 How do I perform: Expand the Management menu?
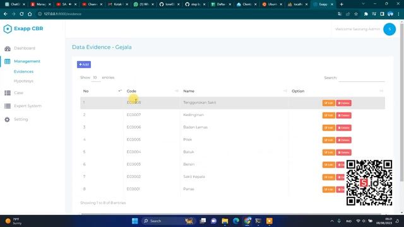(27, 61)
